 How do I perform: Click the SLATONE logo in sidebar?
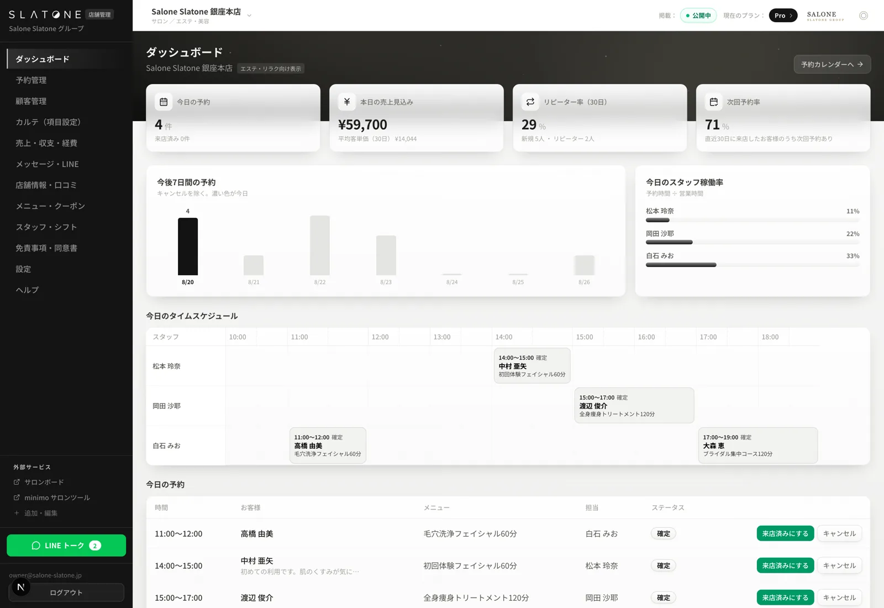point(45,14)
